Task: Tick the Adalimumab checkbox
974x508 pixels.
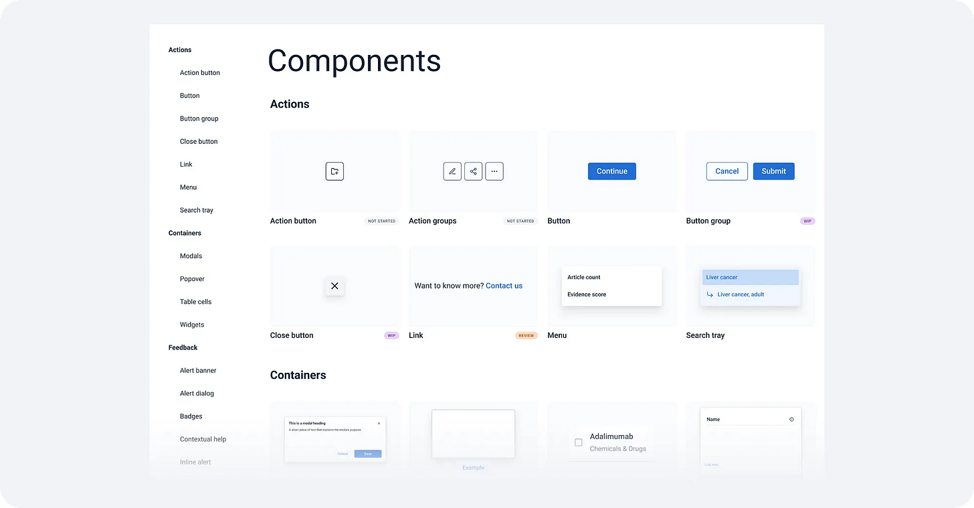Action: click(579, 442)
